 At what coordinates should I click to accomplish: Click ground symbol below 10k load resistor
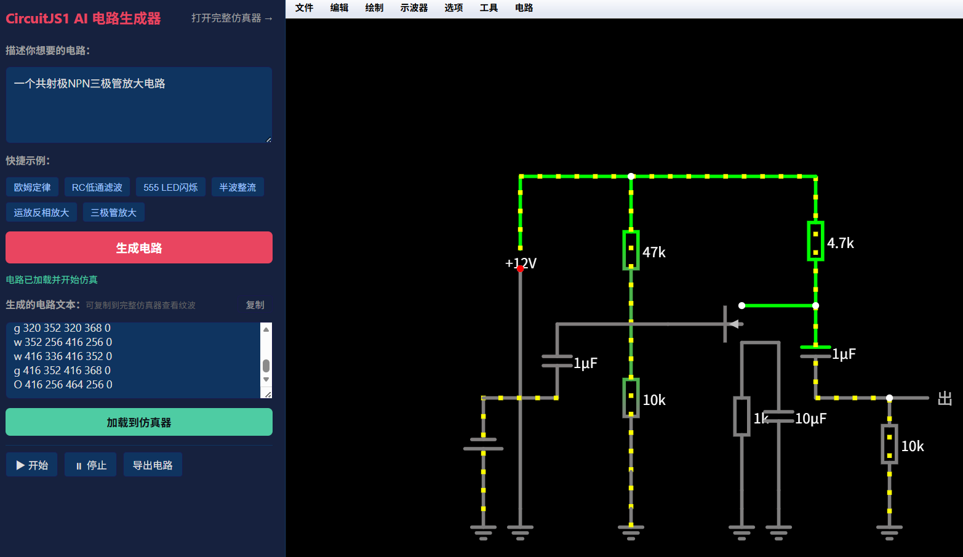coord(889,532)
